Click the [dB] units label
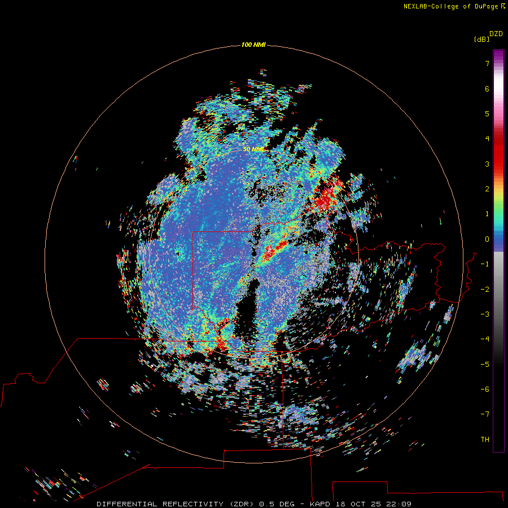 point(482,39)
